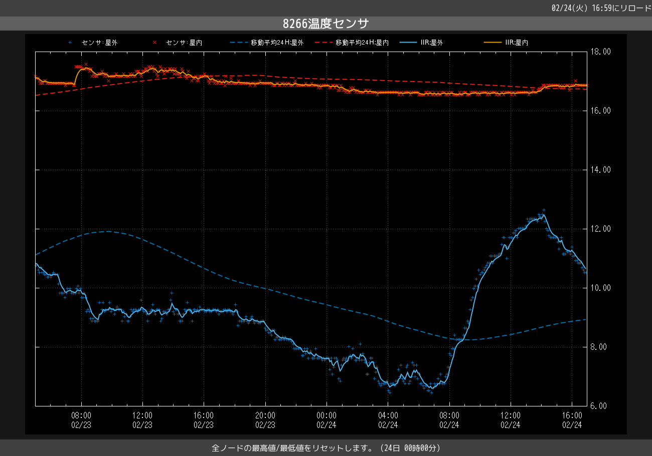Toggle the 移動平均24H:屋内 legend label

(x=362, y=43)
